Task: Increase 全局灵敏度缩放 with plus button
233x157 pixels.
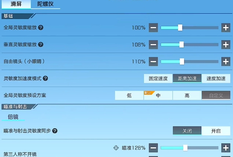Action: pos(226,28)
